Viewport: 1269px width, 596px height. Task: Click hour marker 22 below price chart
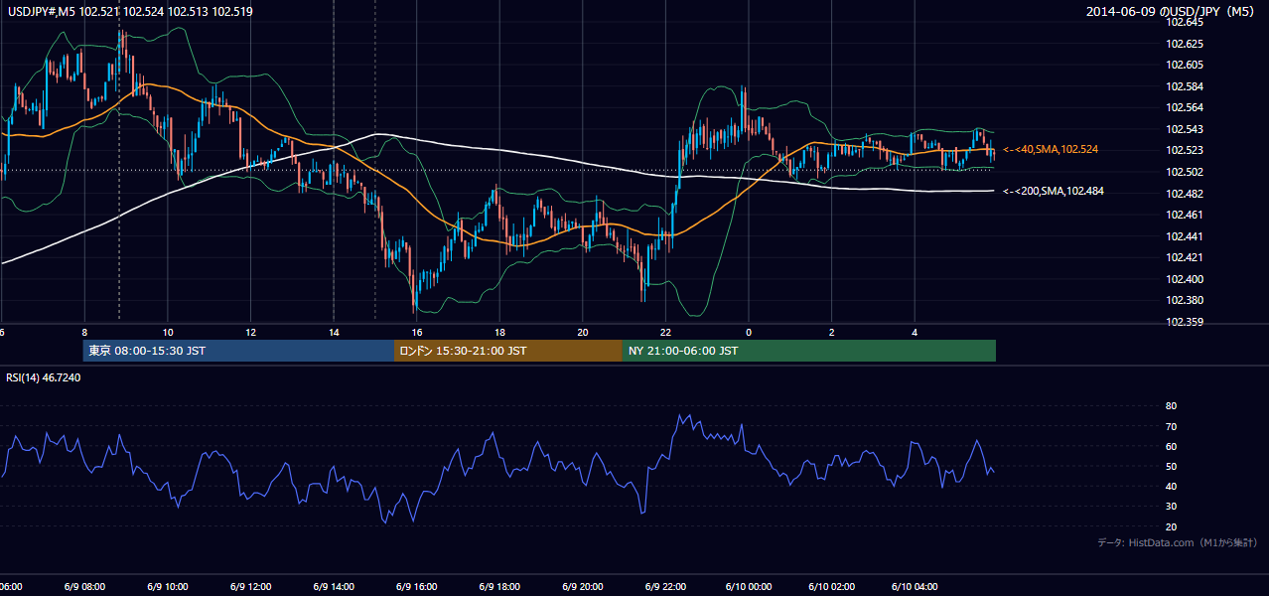(665, 332)
